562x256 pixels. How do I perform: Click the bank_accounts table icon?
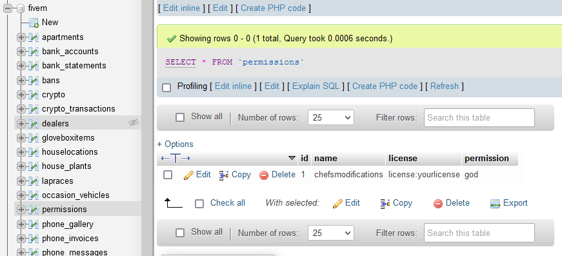pos(34,52)
